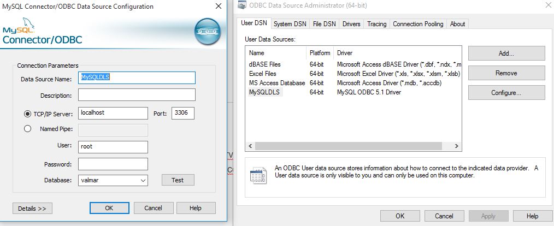Click Configure... for selected data source
This screenshot has width=554, height=226.
506,93
